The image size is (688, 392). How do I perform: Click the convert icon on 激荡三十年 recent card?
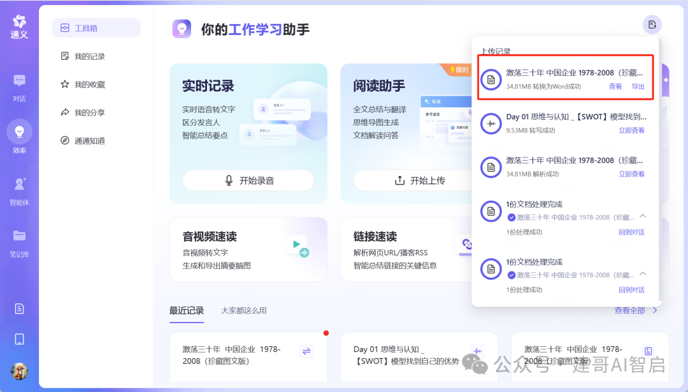305,351
